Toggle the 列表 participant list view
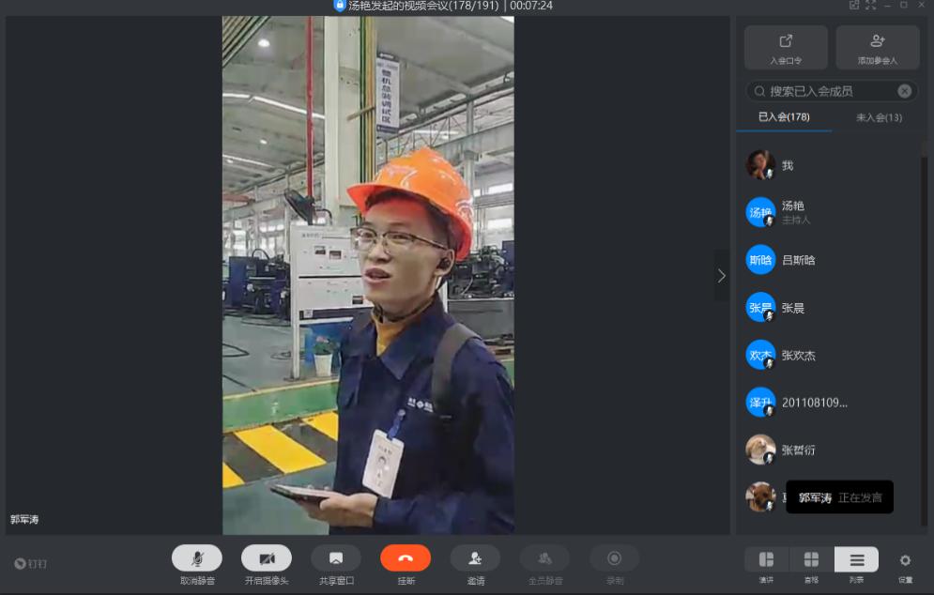Screen dimensions: 934x595 (856, 560)
